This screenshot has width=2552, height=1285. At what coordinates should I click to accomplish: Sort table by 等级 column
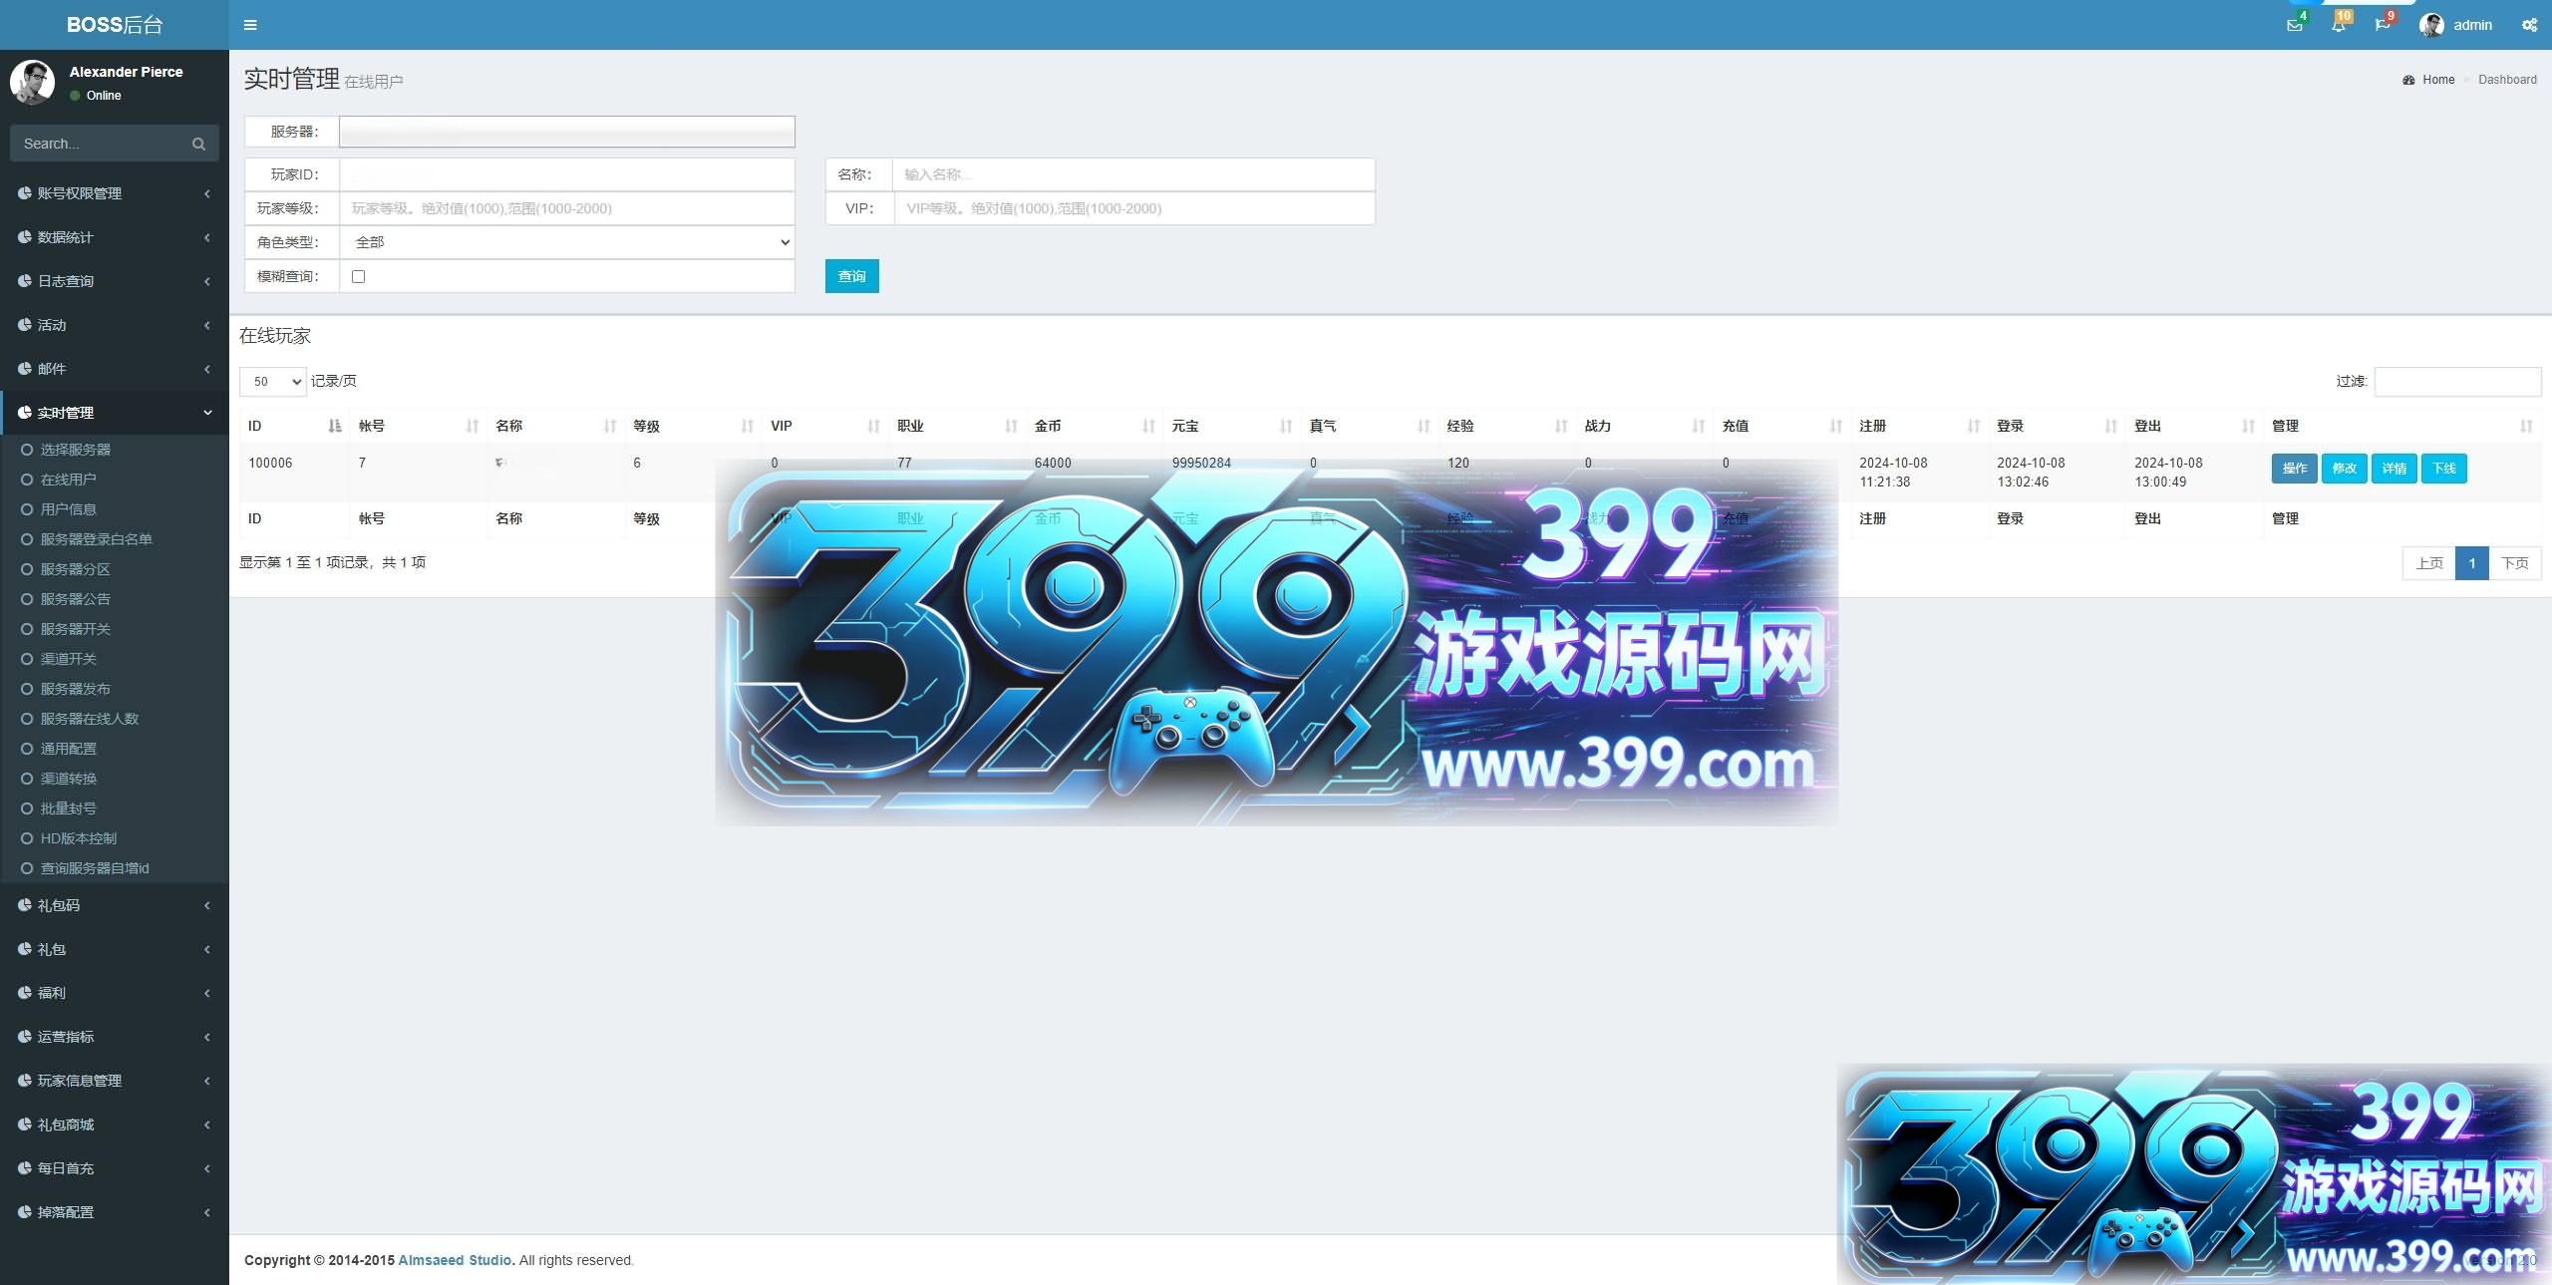point(694,426)
